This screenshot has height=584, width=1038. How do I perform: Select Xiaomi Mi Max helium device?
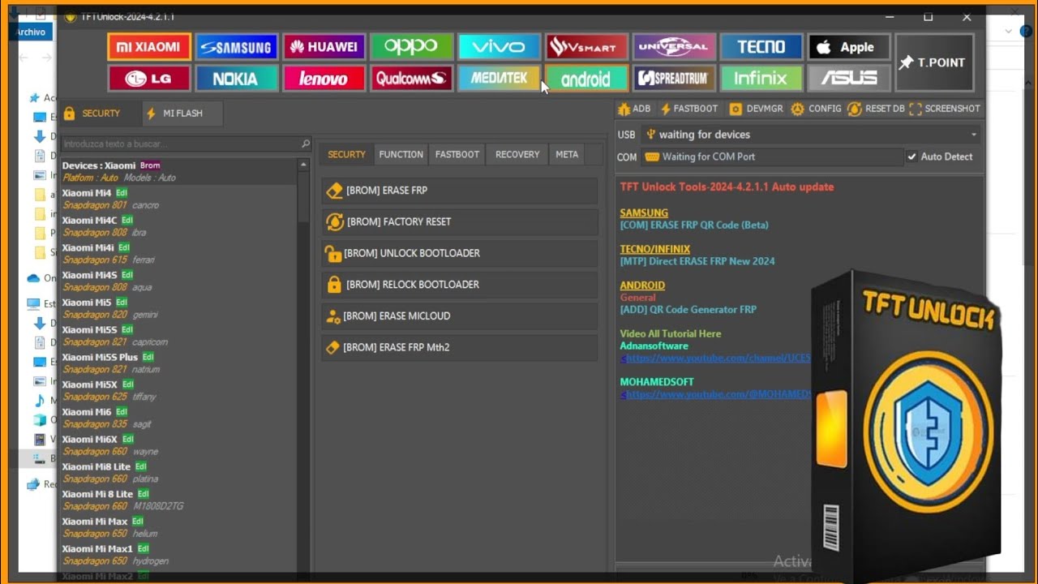[178, 527]
